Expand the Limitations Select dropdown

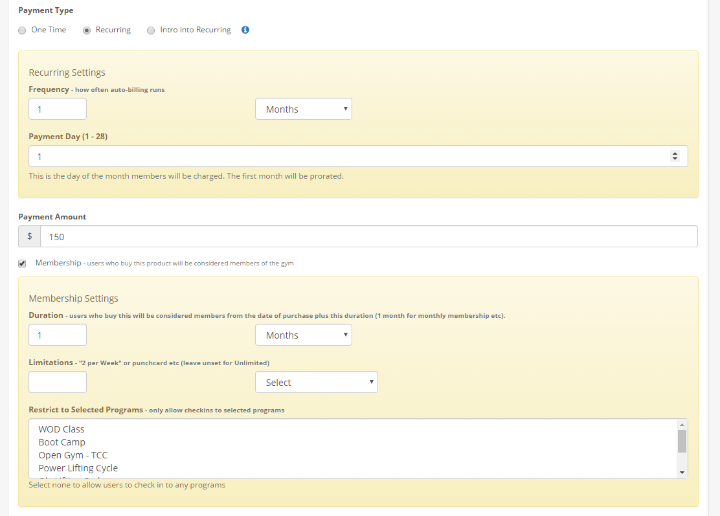point(316,382)
